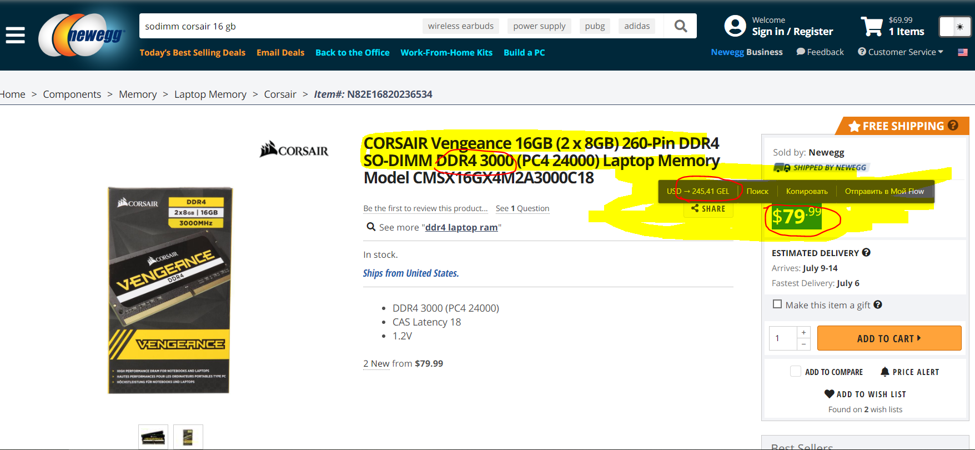Decrease quantity with minus stepper
This screenshot has height=450, width=975.
click(803, 344)
